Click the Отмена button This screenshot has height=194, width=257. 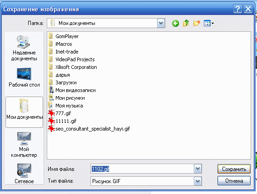pyautogui.click(x=234, y=181)
